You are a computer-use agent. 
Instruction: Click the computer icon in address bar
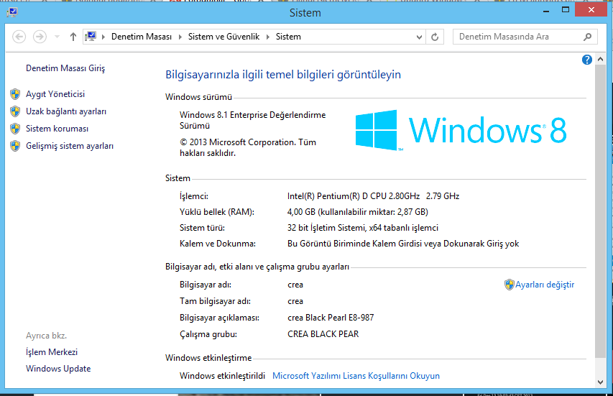[91, 37]
